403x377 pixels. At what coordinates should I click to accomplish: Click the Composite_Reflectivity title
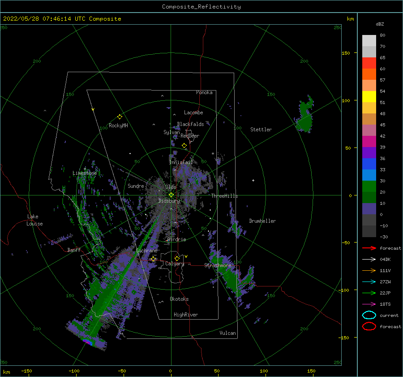point(201,7)
